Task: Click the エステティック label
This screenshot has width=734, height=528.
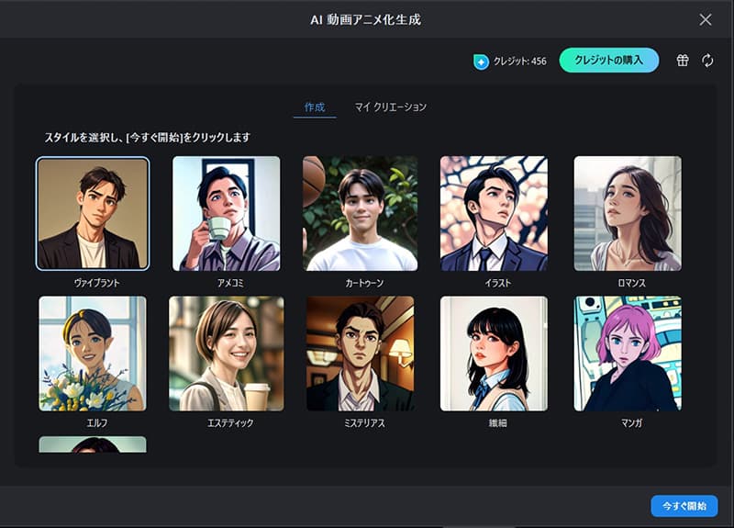Action: [230, 423]
